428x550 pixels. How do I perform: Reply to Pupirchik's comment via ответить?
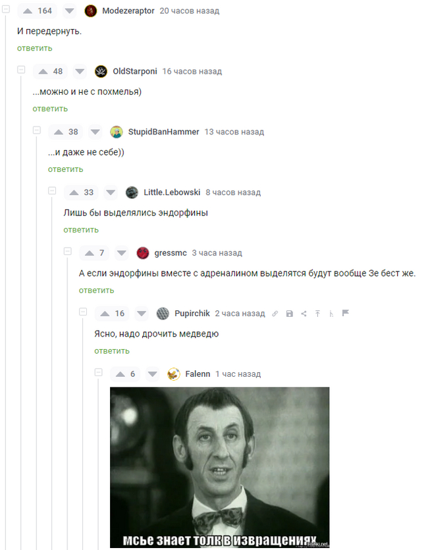(x=112, y=351)
